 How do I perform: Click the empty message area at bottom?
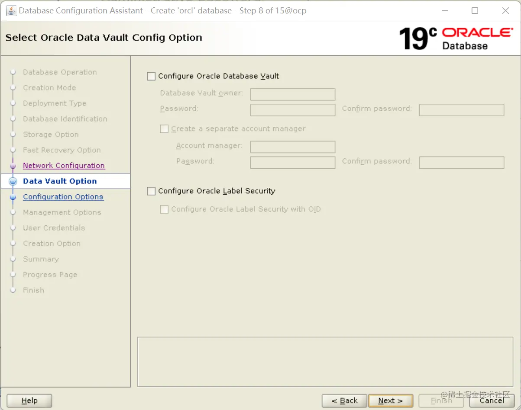point(325,362)
